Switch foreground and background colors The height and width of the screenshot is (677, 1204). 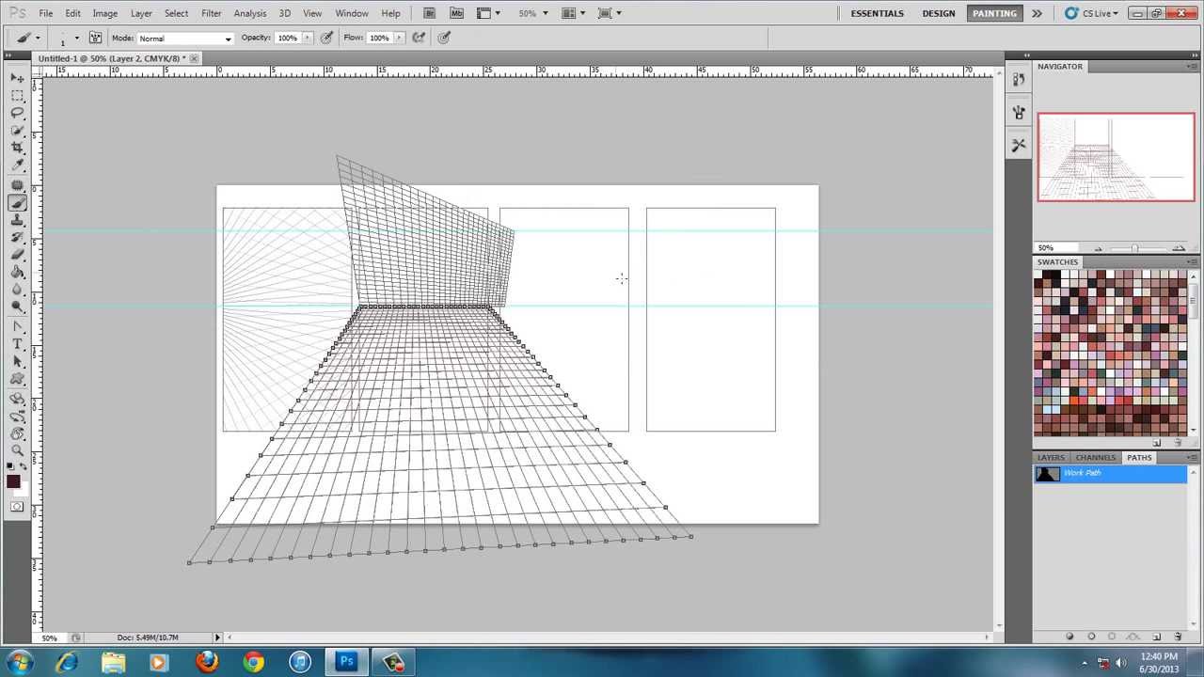(24, 466)
